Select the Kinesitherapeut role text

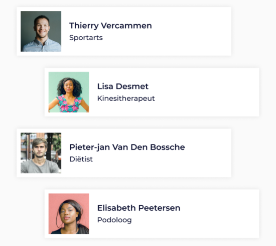click(126, 99)
